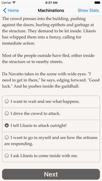Continue with the Next button
This screenshot has width=102, height=181.
pos(51,174)
